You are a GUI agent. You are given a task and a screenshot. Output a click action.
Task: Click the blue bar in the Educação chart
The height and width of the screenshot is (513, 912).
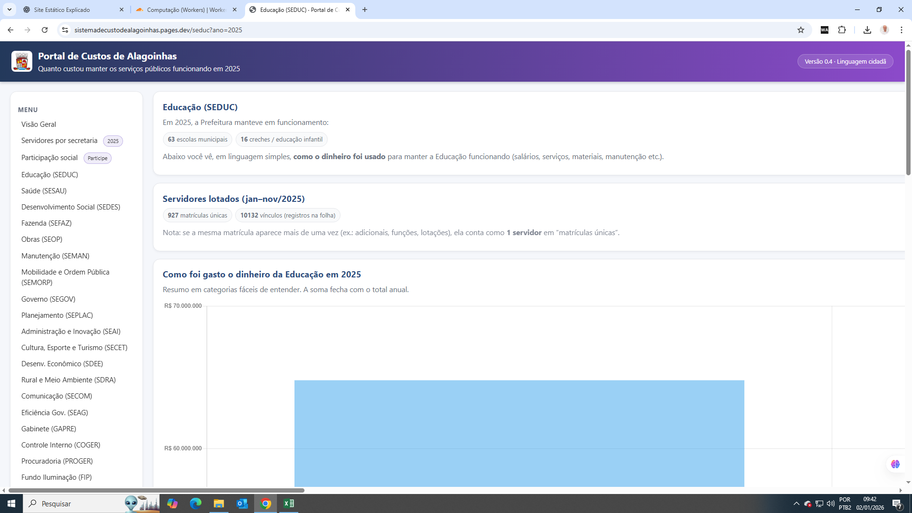tap(519, 432)
